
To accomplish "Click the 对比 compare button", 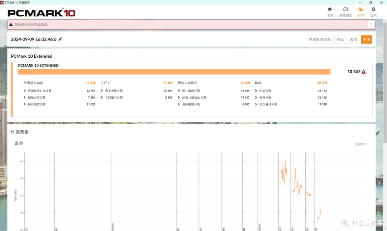I will coord(340,39).
